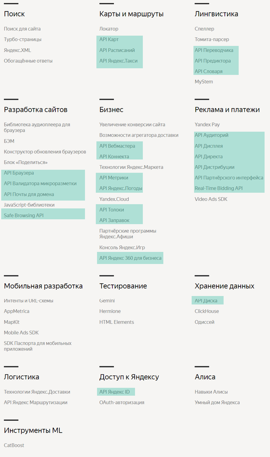Image resolution: width=270 pixels, height=457 pixels.
Task: Open the API Карт link
Action: (x=109, y=40)
